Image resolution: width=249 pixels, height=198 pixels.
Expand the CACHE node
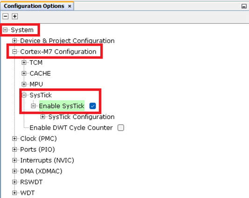tap(24, 73)
